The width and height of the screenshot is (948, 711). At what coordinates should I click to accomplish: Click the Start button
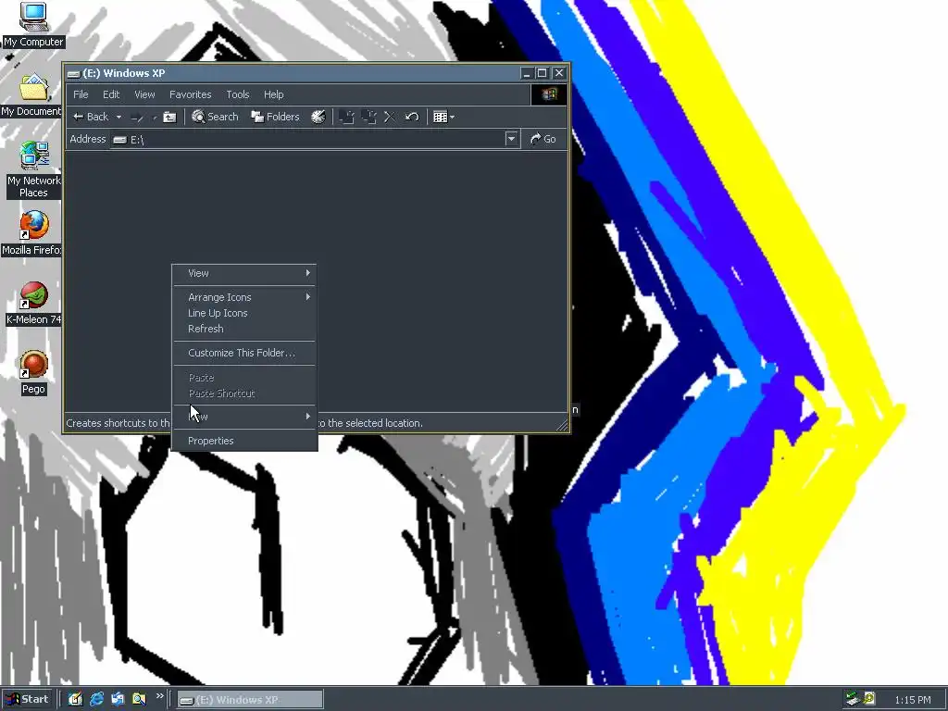click(27, 699)
